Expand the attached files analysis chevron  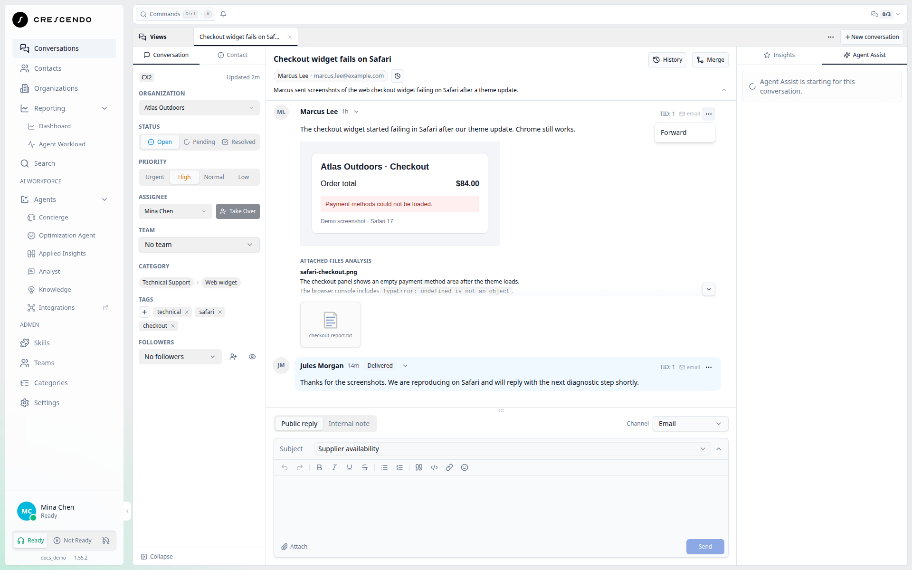(x=709, y=289)
